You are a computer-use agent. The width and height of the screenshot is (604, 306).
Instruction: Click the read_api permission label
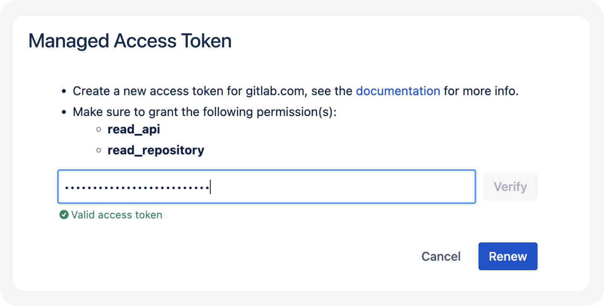click(x=134, y=129)
